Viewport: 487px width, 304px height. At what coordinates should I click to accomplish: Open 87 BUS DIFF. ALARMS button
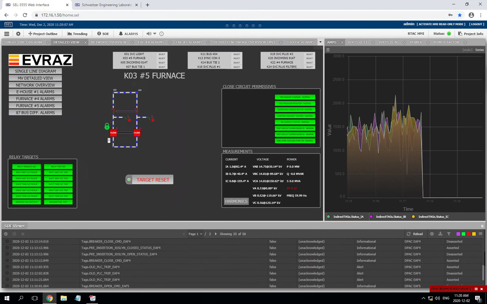point(35,113)
